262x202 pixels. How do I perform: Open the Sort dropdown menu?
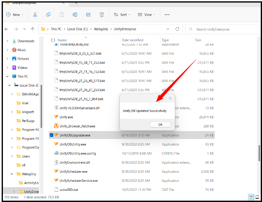(x=122, y=14)
